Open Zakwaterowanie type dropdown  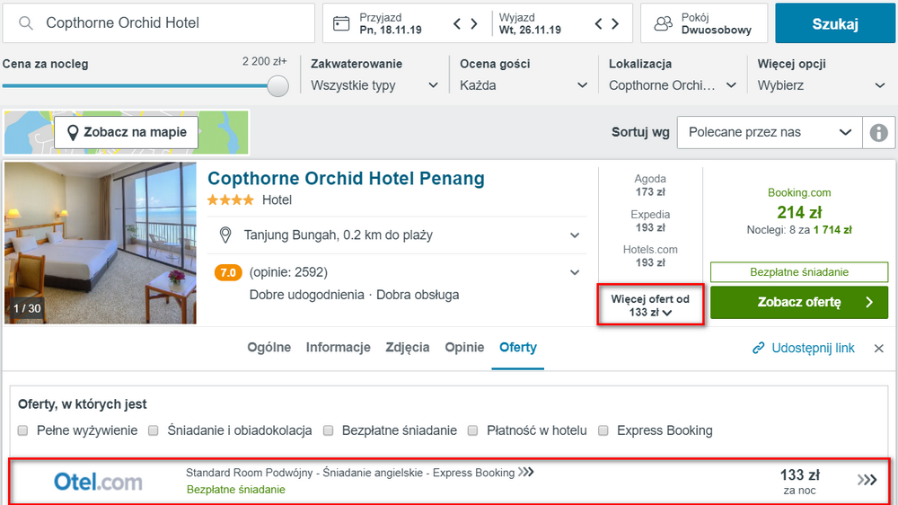coord(374,85)
